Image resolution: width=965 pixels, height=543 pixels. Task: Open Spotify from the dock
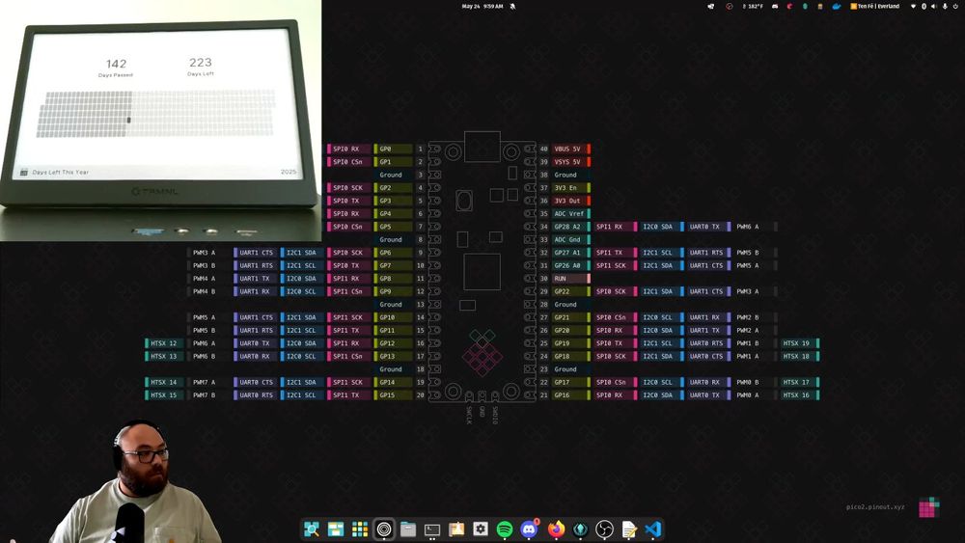point(505,529)
